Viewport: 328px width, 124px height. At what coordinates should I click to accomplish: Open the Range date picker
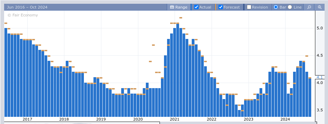click(179, 7)
